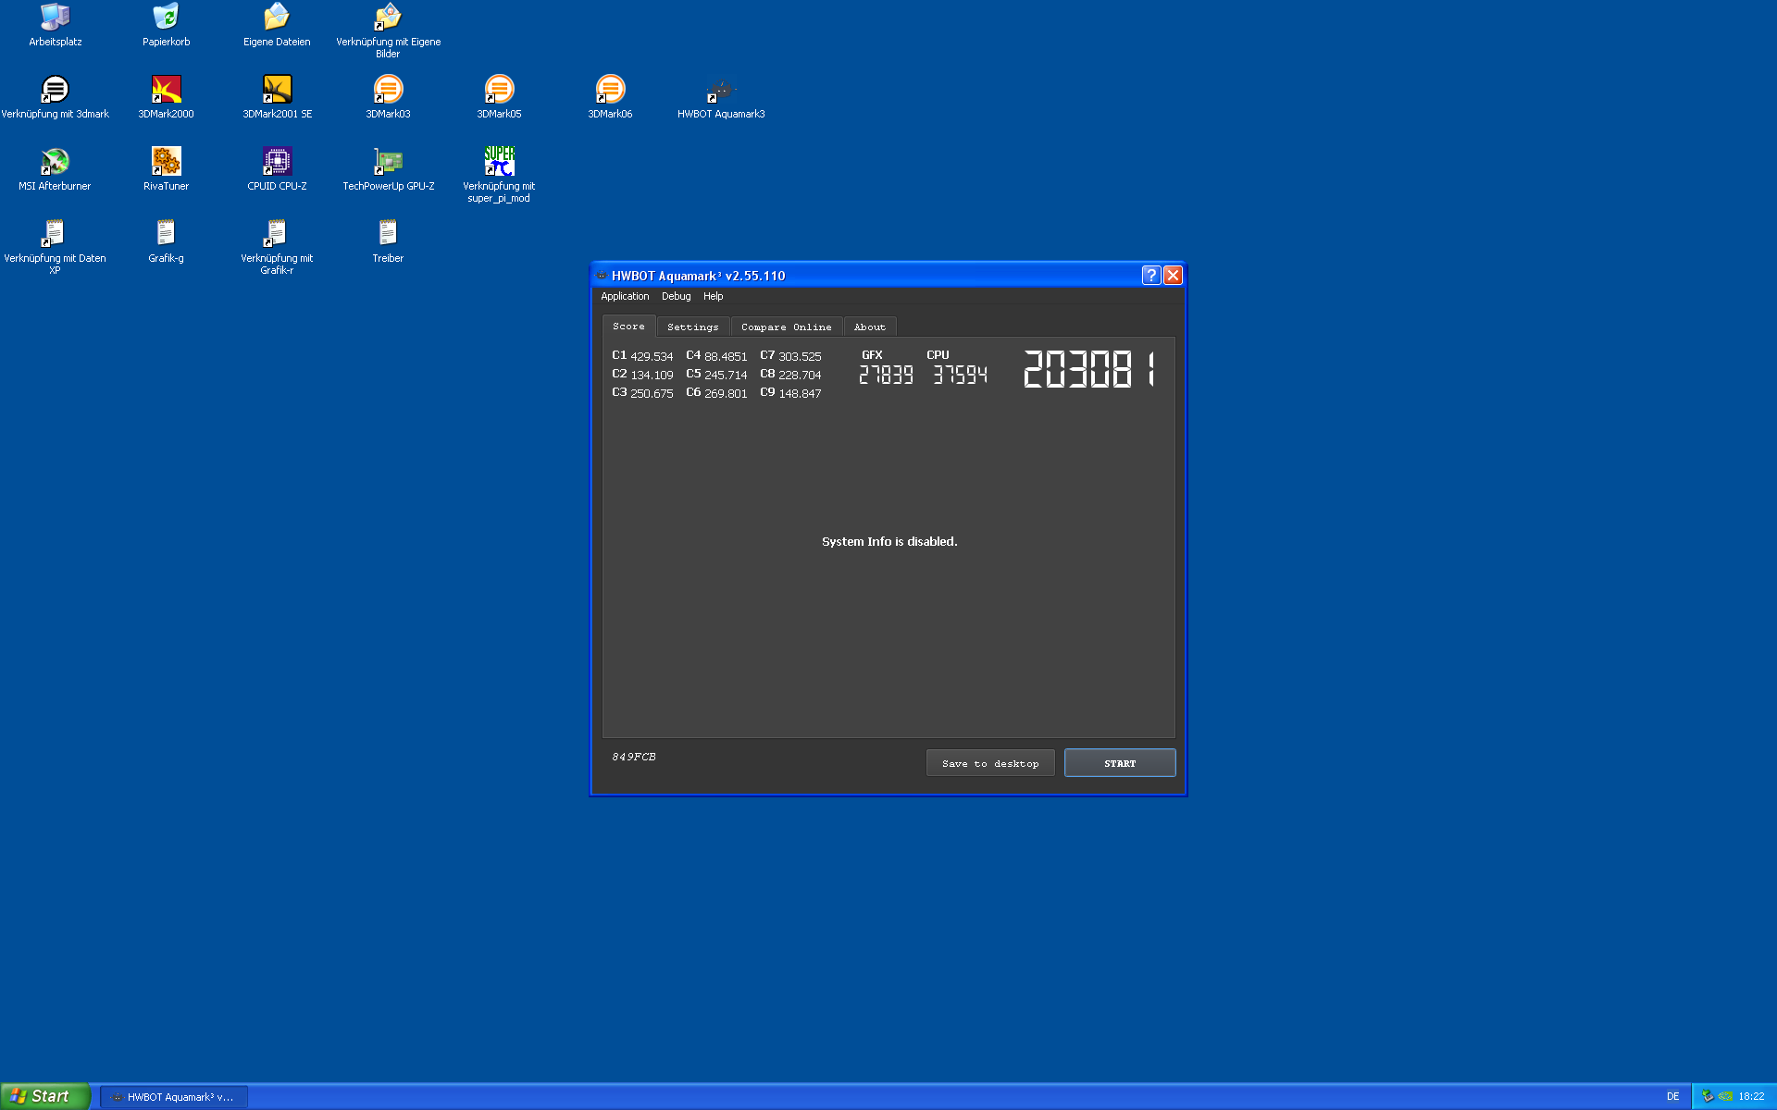Click the total score 203081
This screenshot has height=1110, width=1777.
tap(1088, 369)
